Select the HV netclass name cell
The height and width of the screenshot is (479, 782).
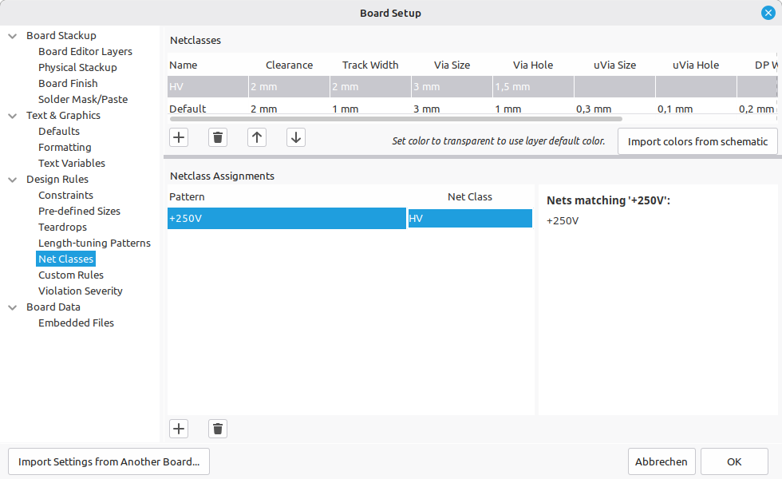(207, 87)
